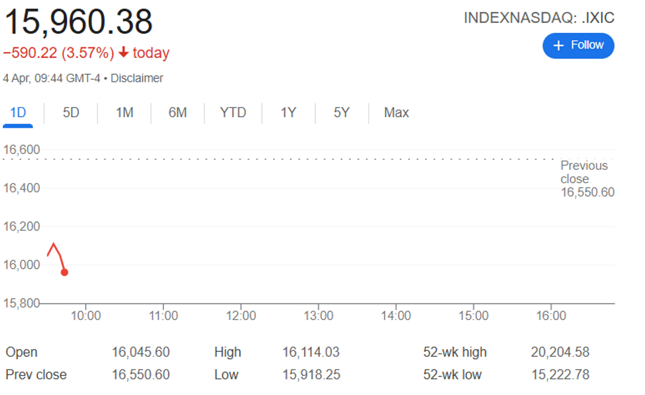
Task: Switch to the 5D chart tab
Action: (71, 113)
